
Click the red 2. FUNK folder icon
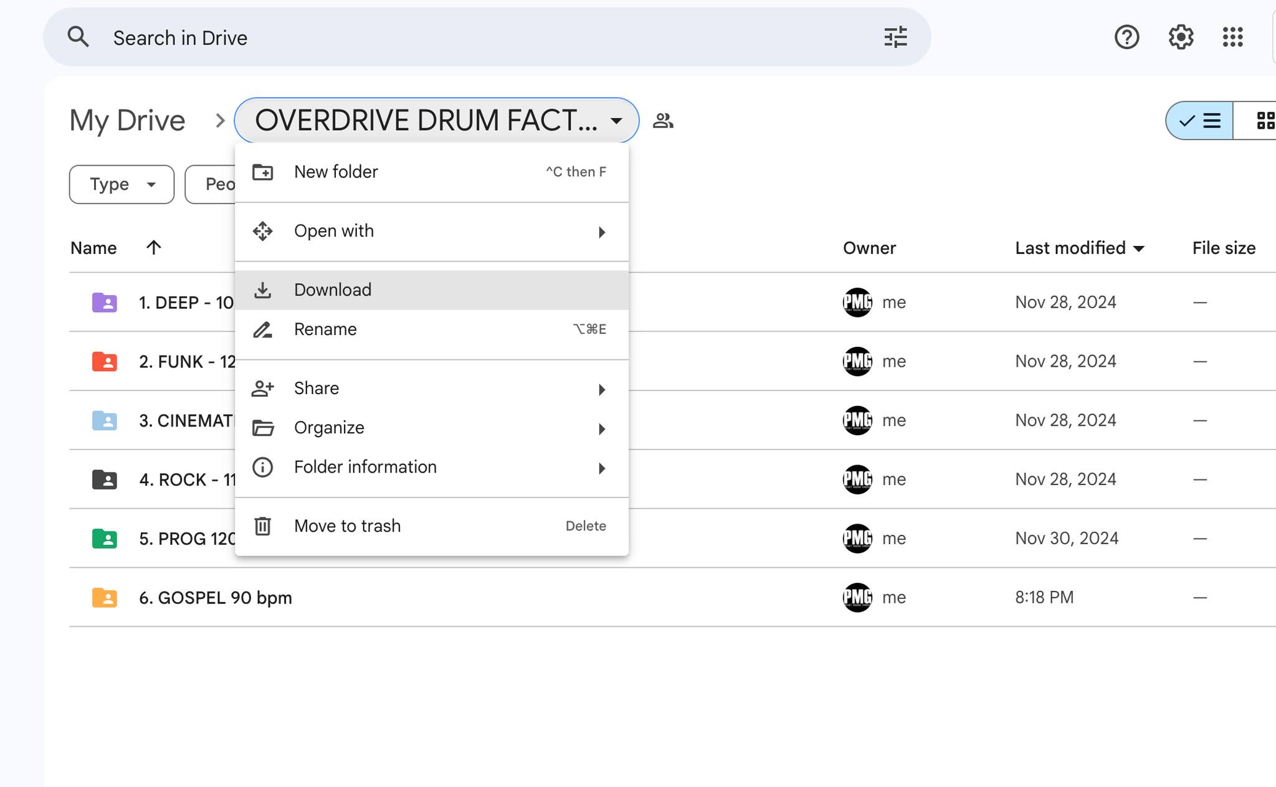click(105, 361)
